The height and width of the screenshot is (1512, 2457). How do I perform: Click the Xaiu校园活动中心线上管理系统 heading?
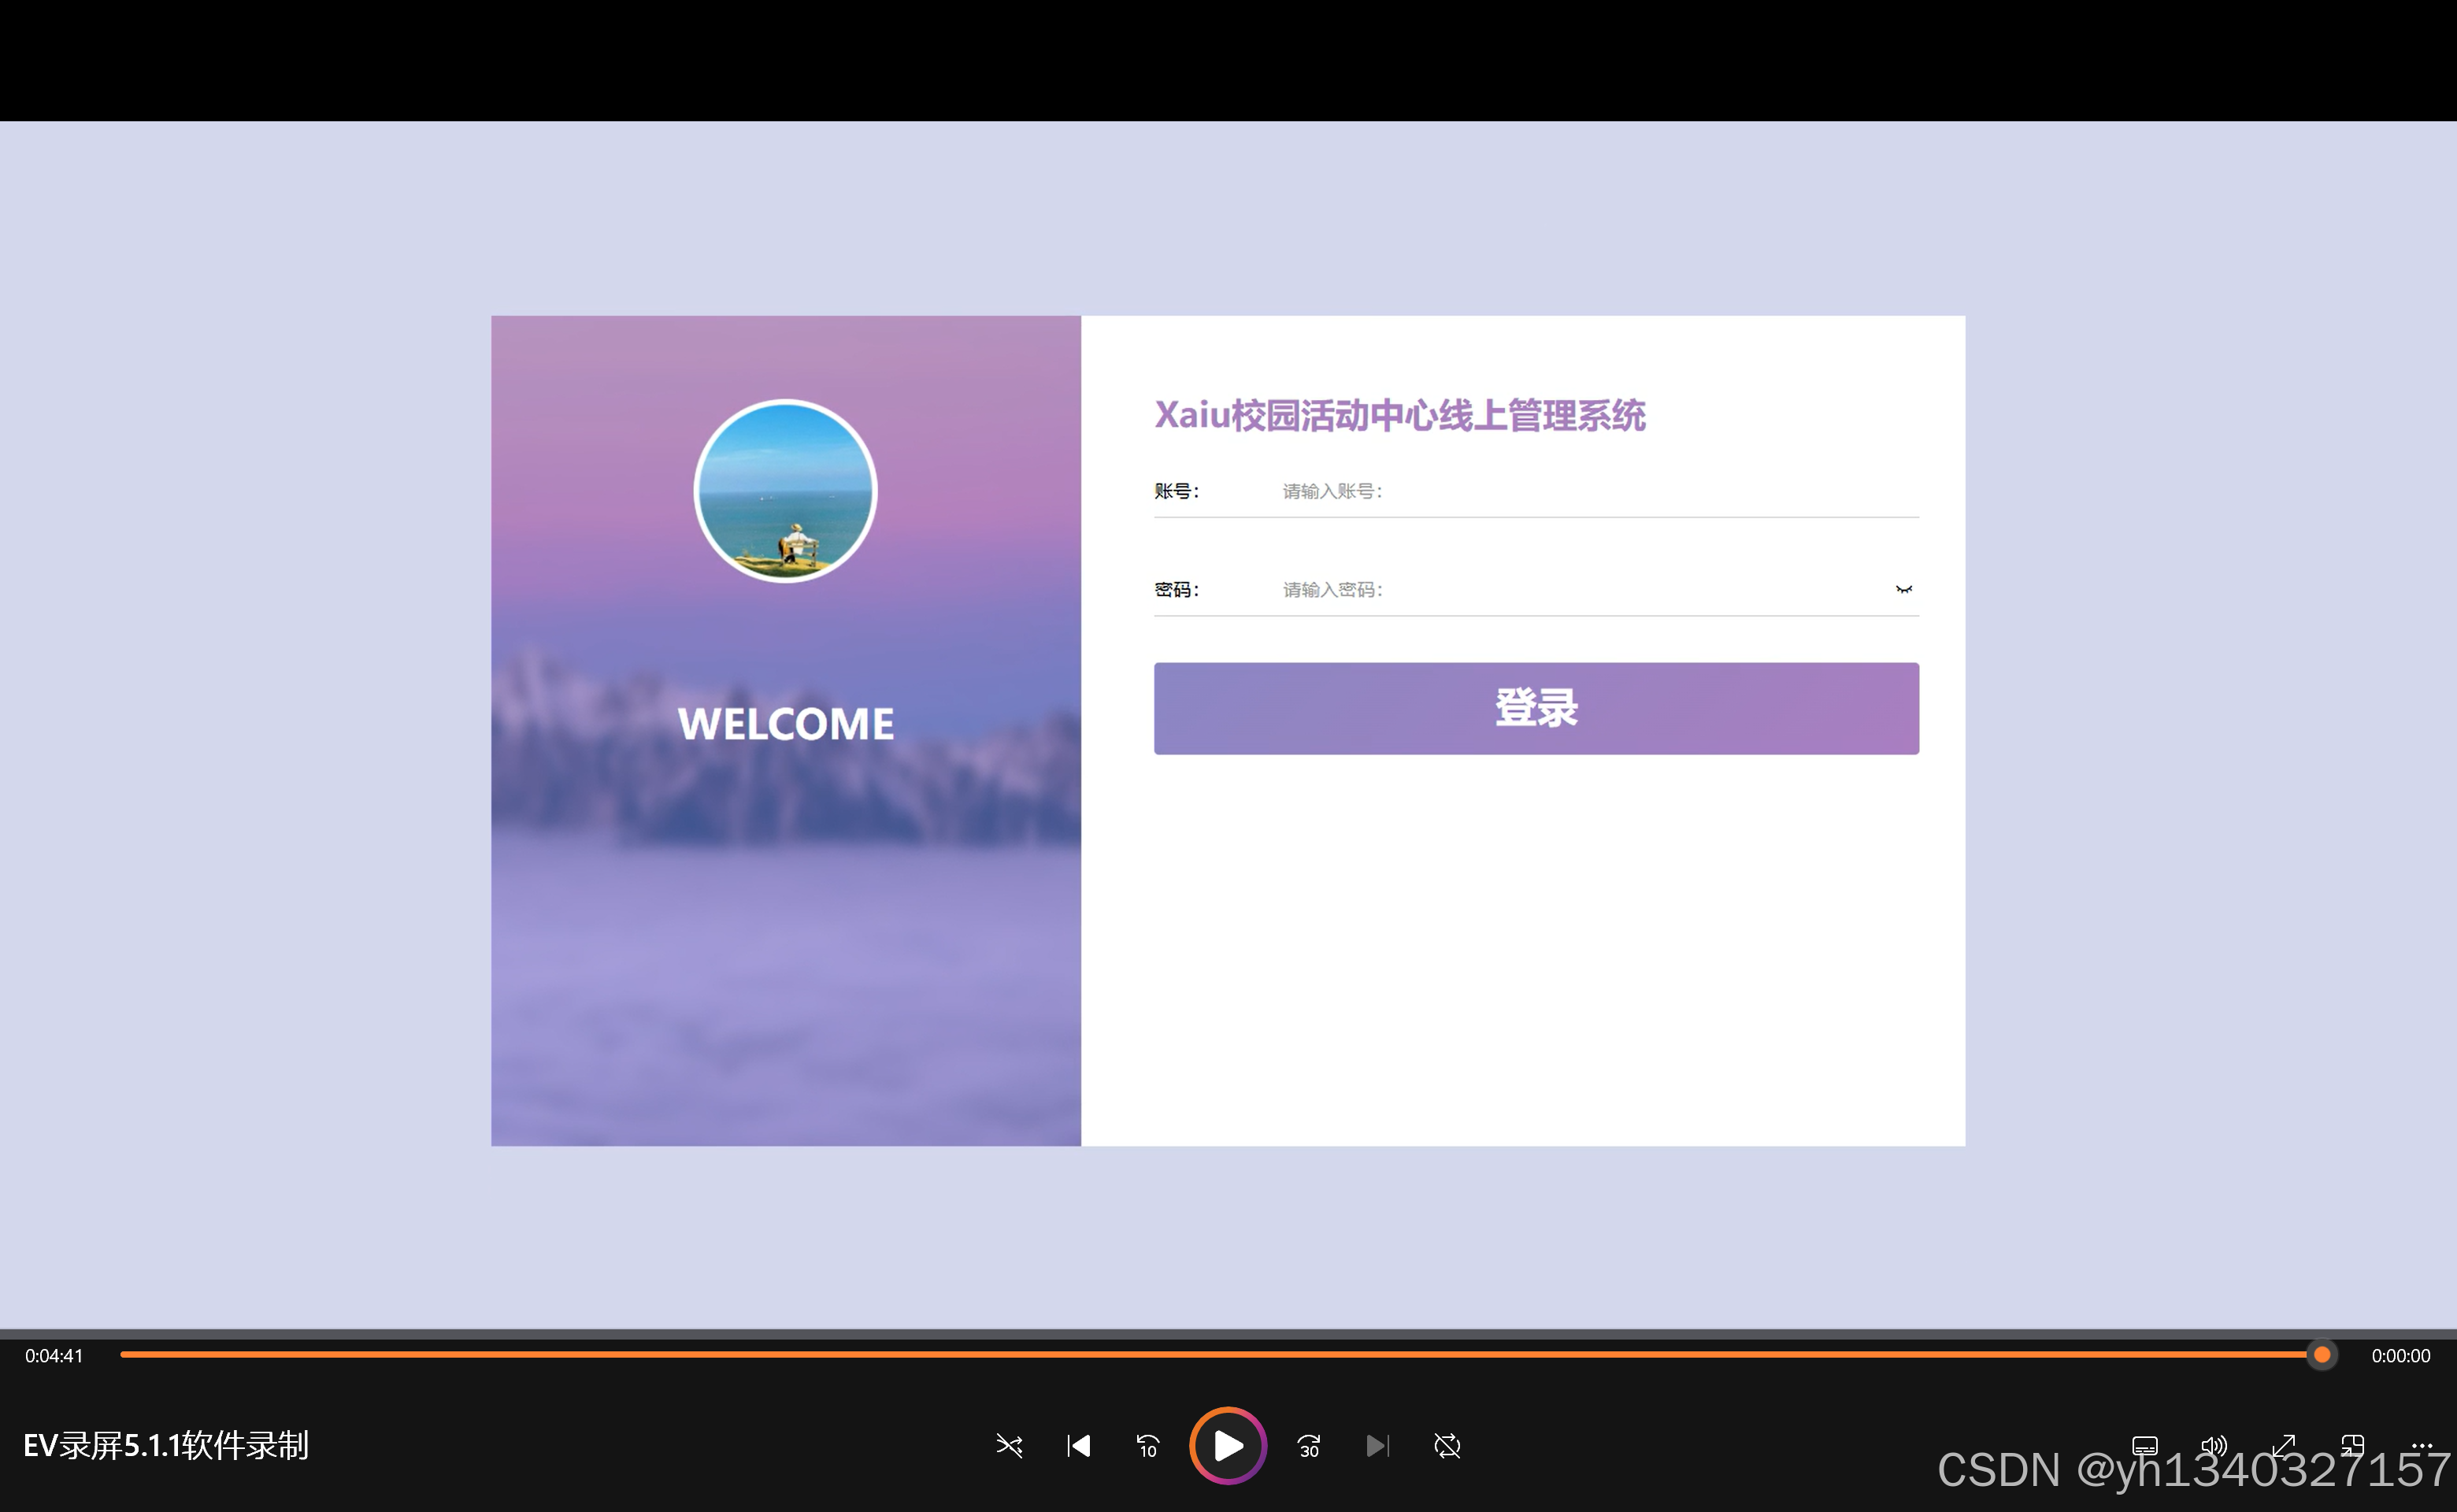(x=1400, y=415)
